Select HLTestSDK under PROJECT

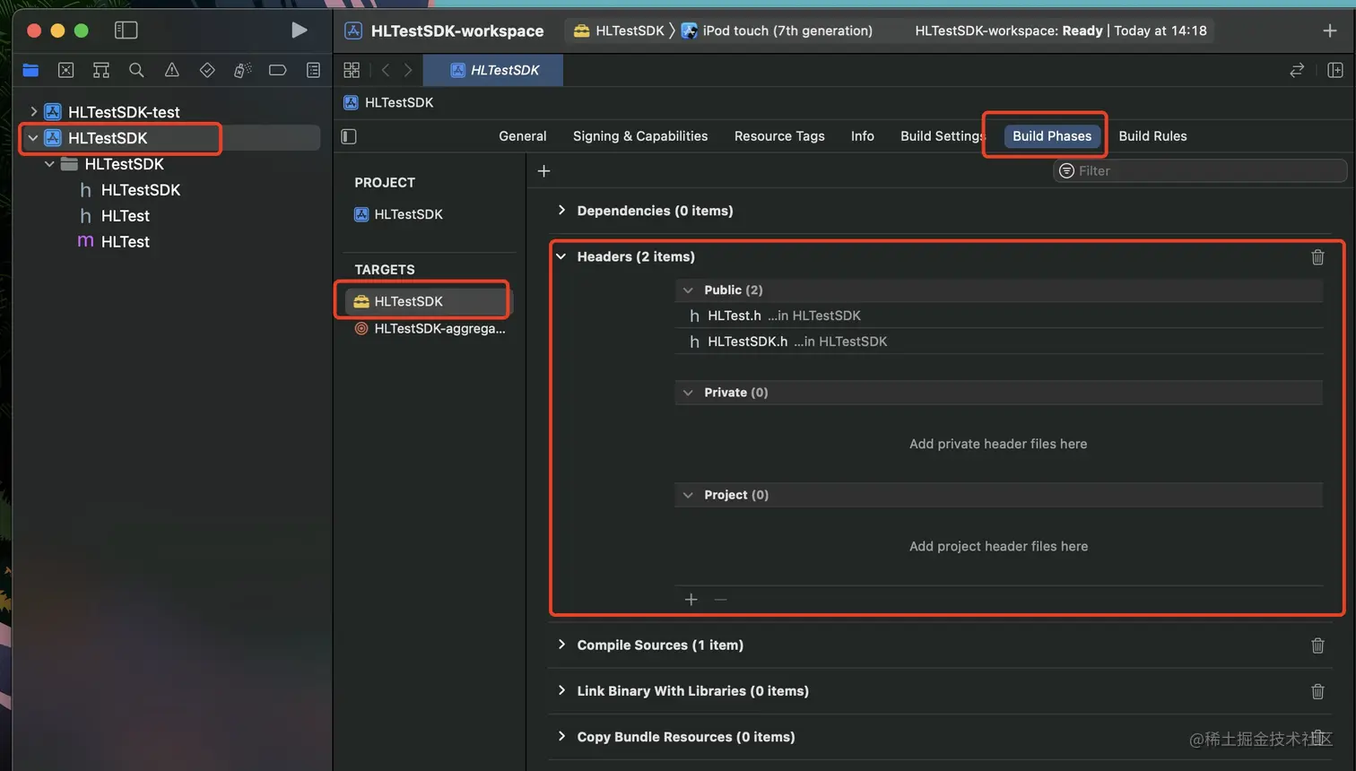click(x=399, y=214)
